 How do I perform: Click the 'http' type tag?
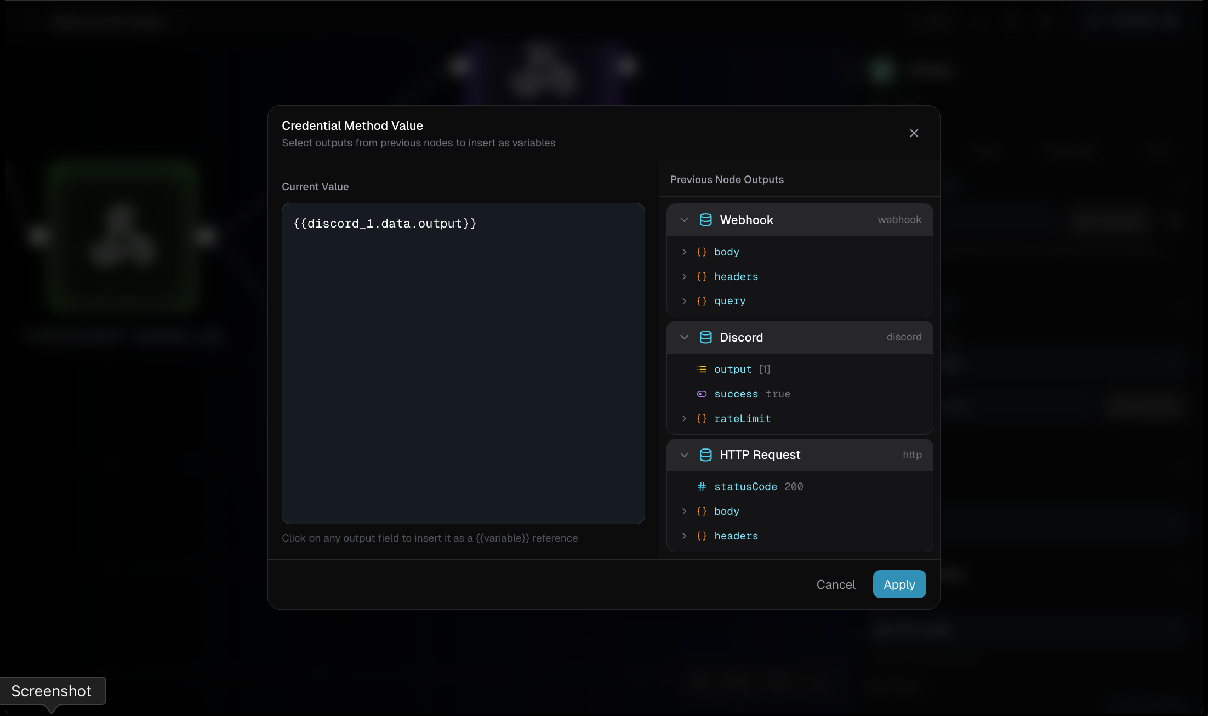(x=912, y=455)
